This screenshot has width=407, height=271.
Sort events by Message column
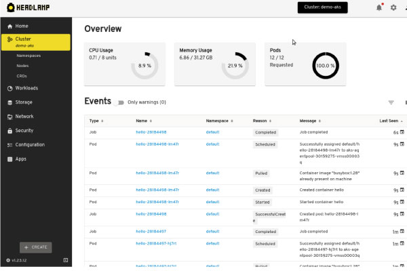point(310,121)
